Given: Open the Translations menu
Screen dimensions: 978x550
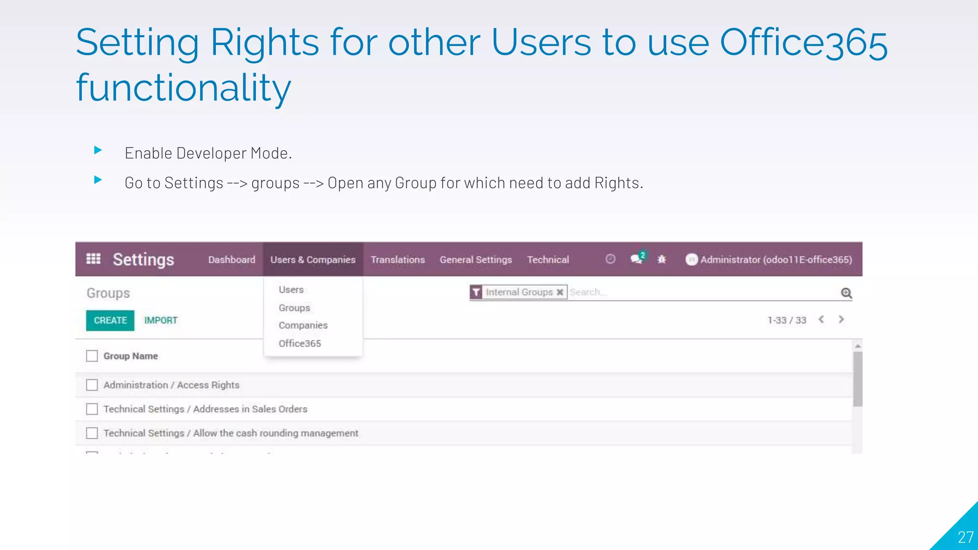Looking at the screenshot, I should coord(398,260).
